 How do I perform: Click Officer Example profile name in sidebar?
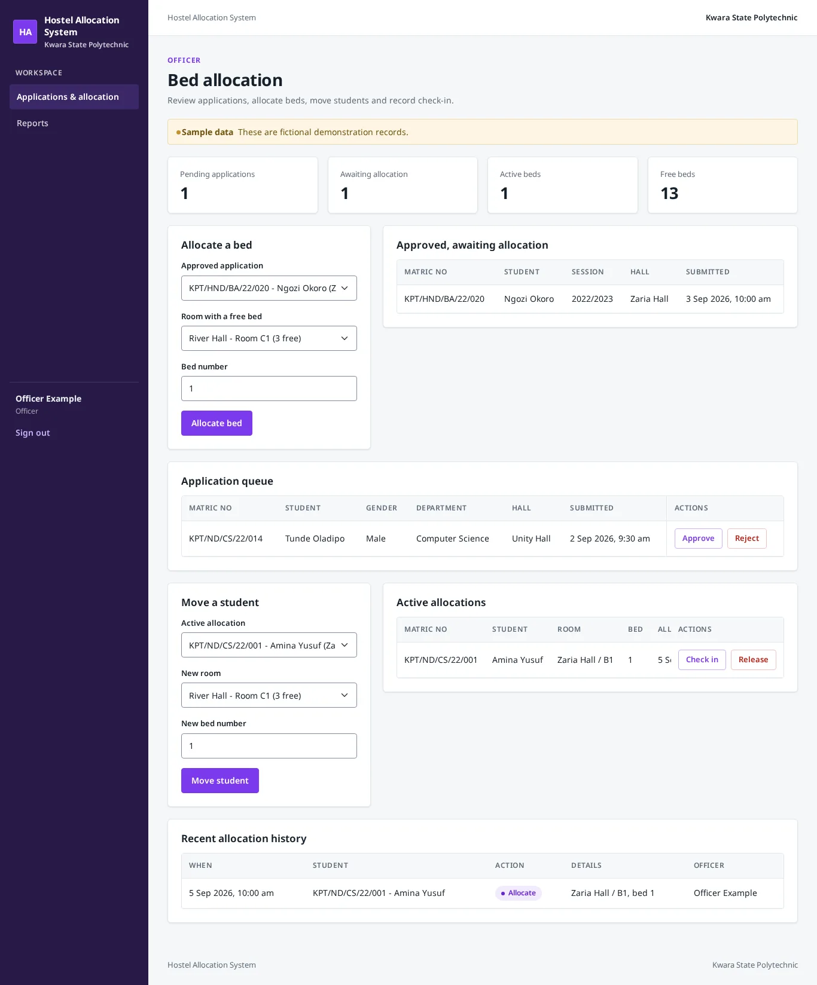(48, 399)
